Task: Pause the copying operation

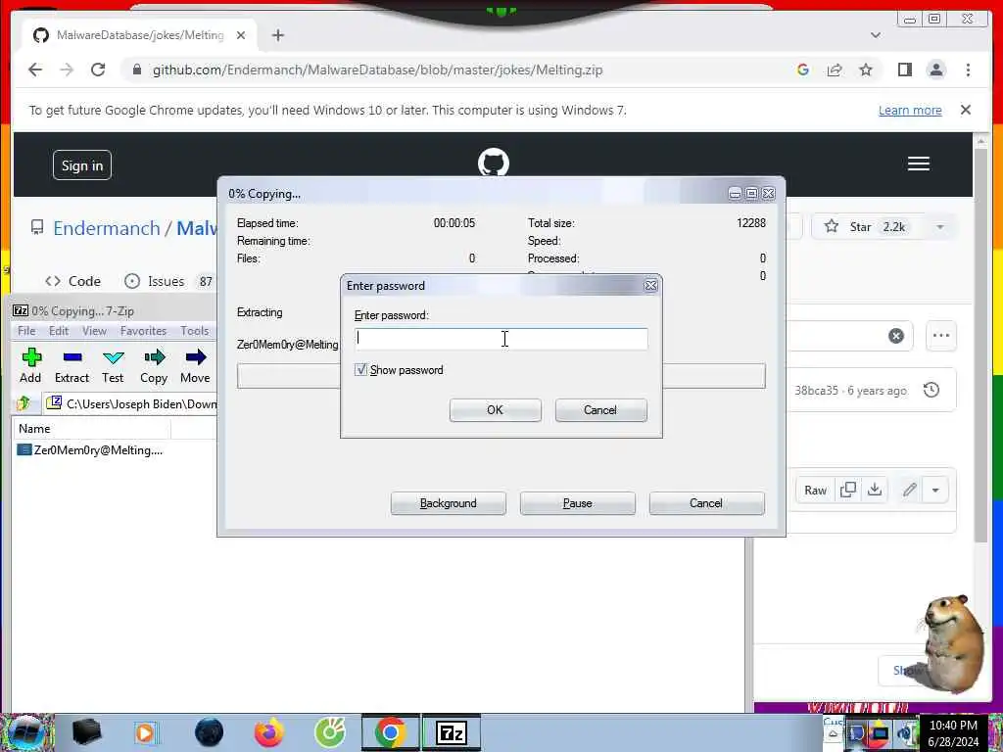Action: (x=577, y=503)
